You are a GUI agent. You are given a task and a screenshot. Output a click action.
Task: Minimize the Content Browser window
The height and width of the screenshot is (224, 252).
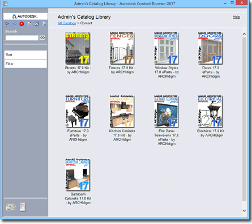[225, 3]
